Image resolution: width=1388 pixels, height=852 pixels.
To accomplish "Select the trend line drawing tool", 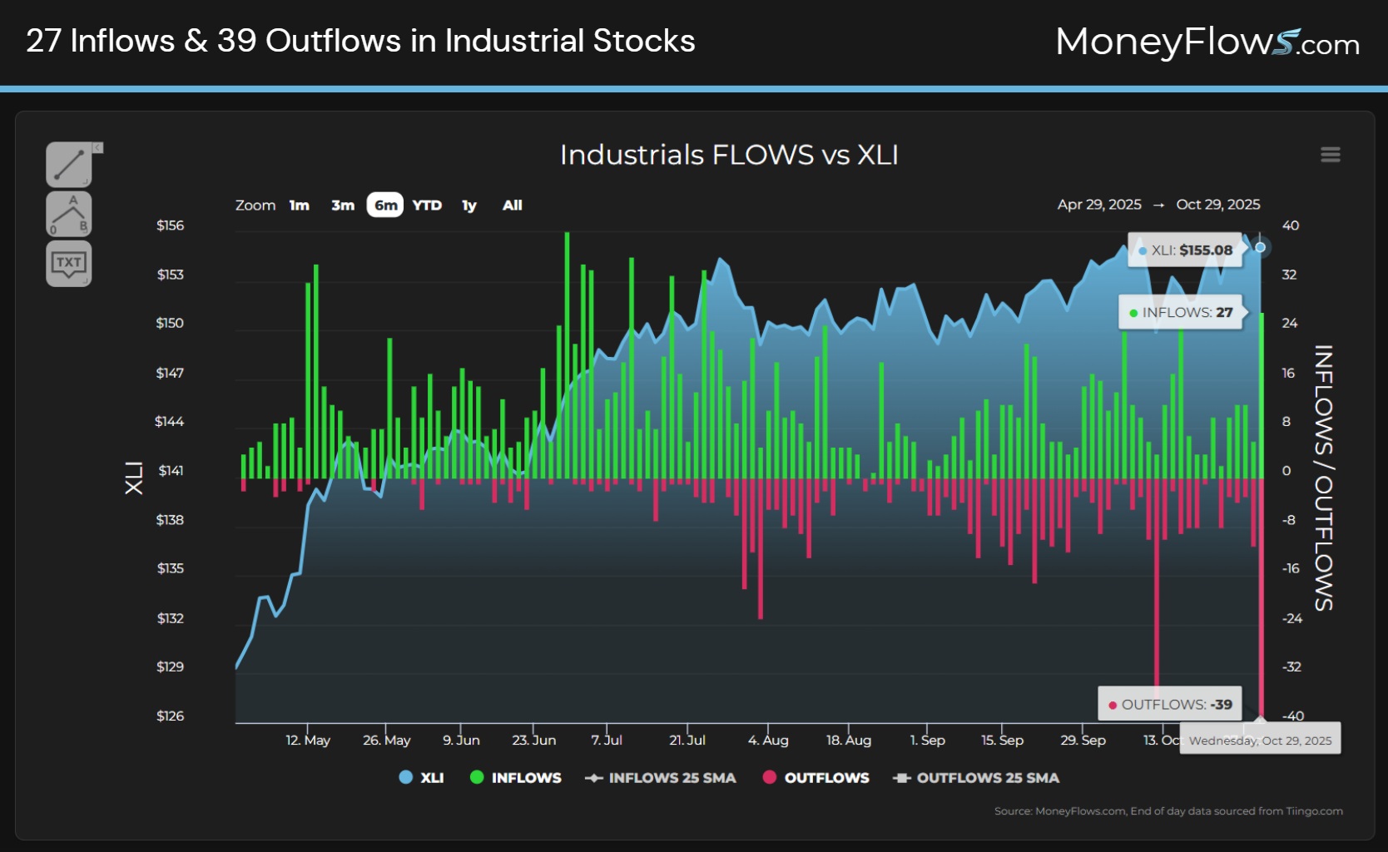I will pos(69,163).
